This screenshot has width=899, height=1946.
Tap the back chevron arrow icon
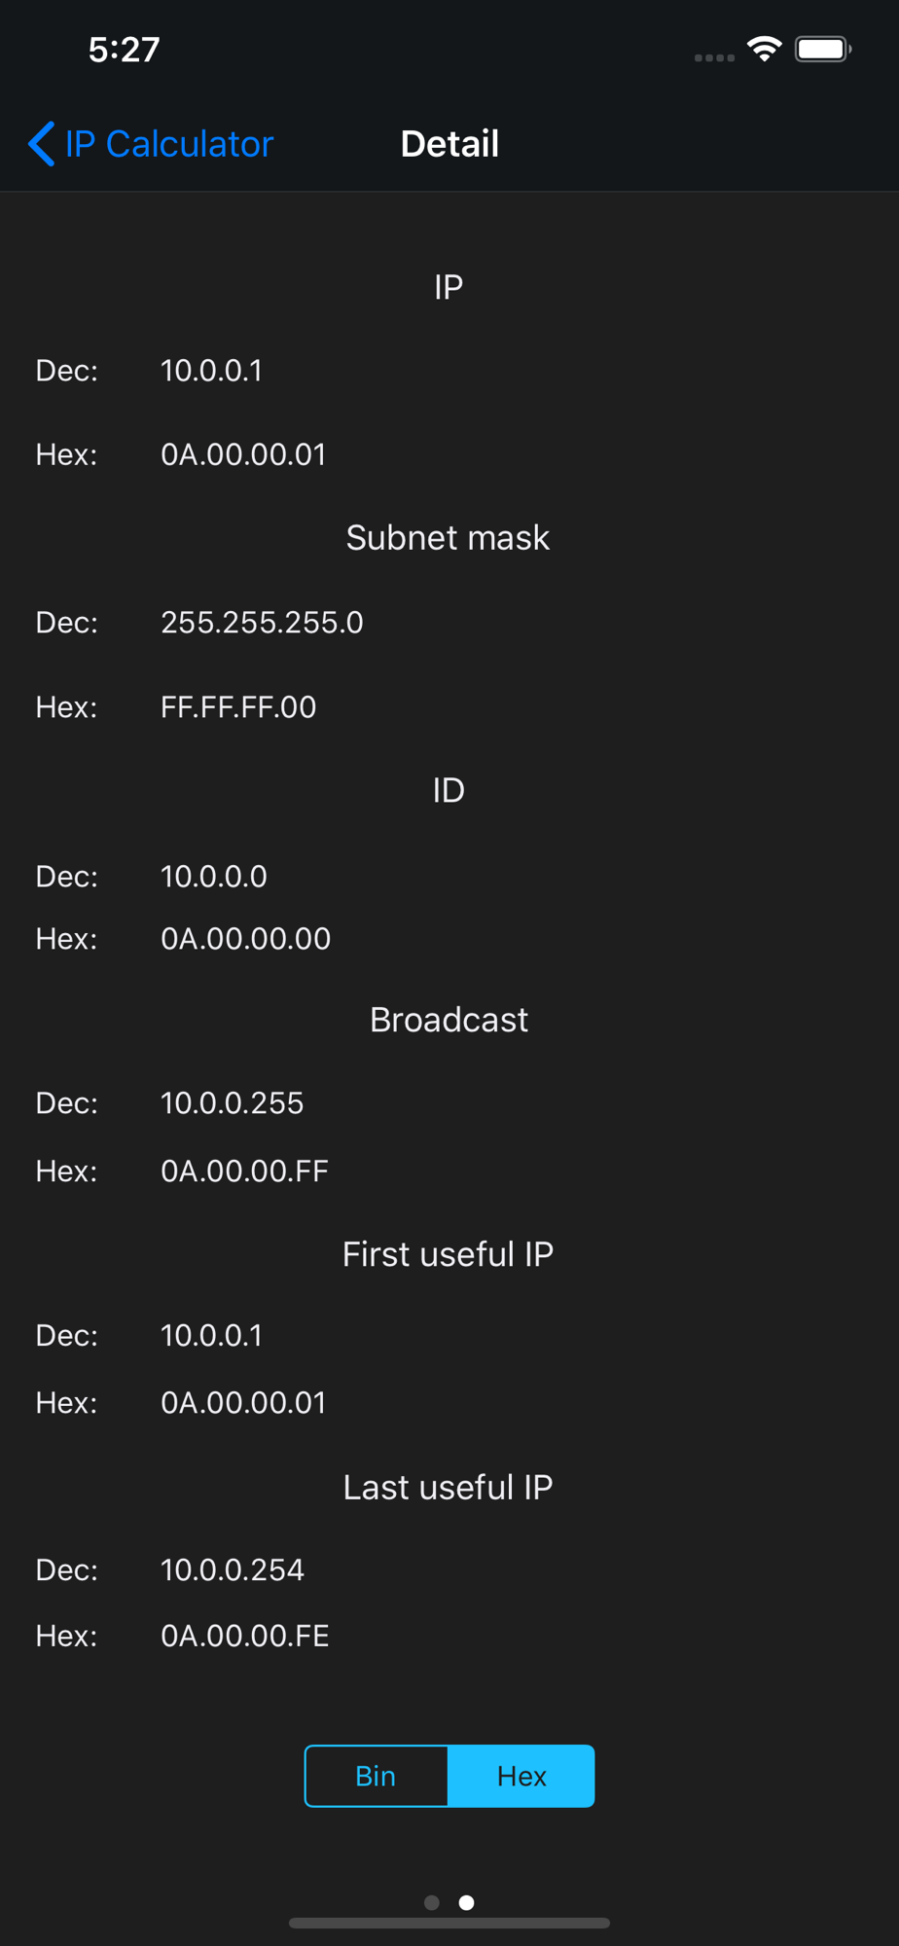[x=41, y=144]
